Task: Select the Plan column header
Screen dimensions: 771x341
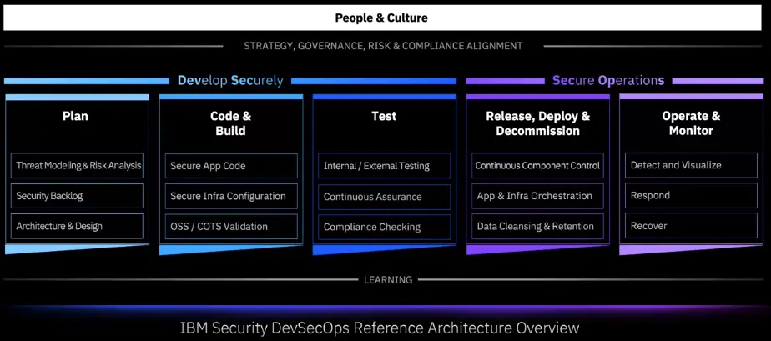Action: coord(75,116)
